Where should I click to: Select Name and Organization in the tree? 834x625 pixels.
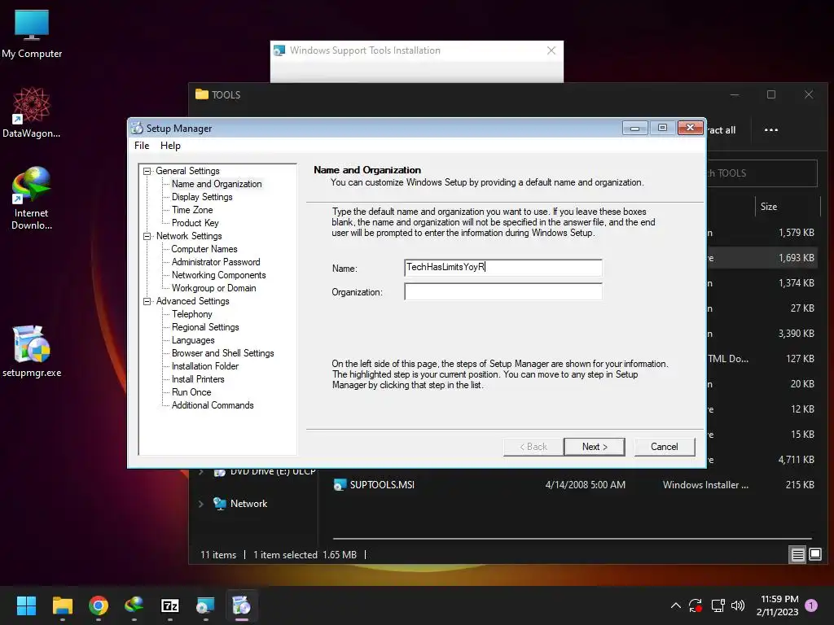pyautogui.click(x=217, y=184)
